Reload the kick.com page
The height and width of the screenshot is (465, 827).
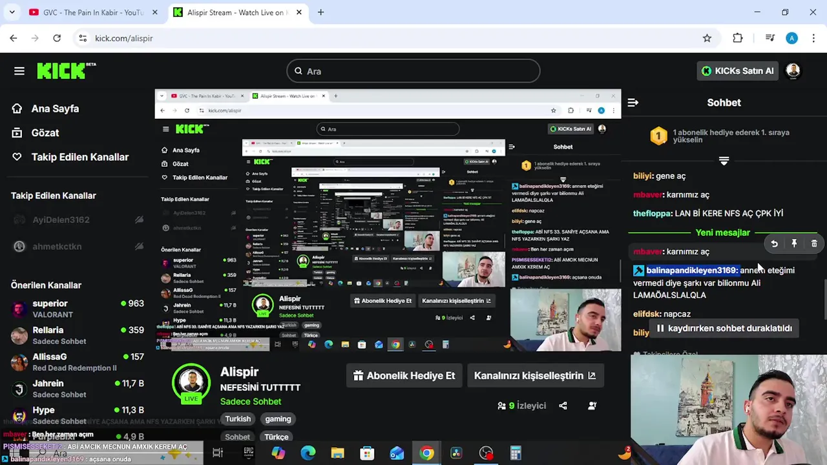[x=57, y=38]
